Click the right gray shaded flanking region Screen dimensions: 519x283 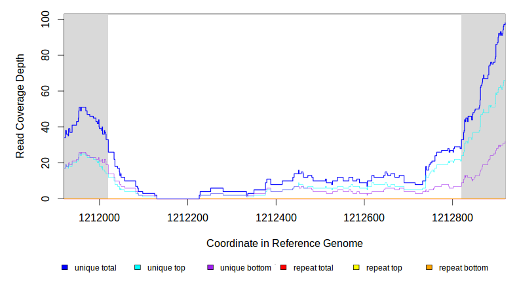(x=483, y=66)
